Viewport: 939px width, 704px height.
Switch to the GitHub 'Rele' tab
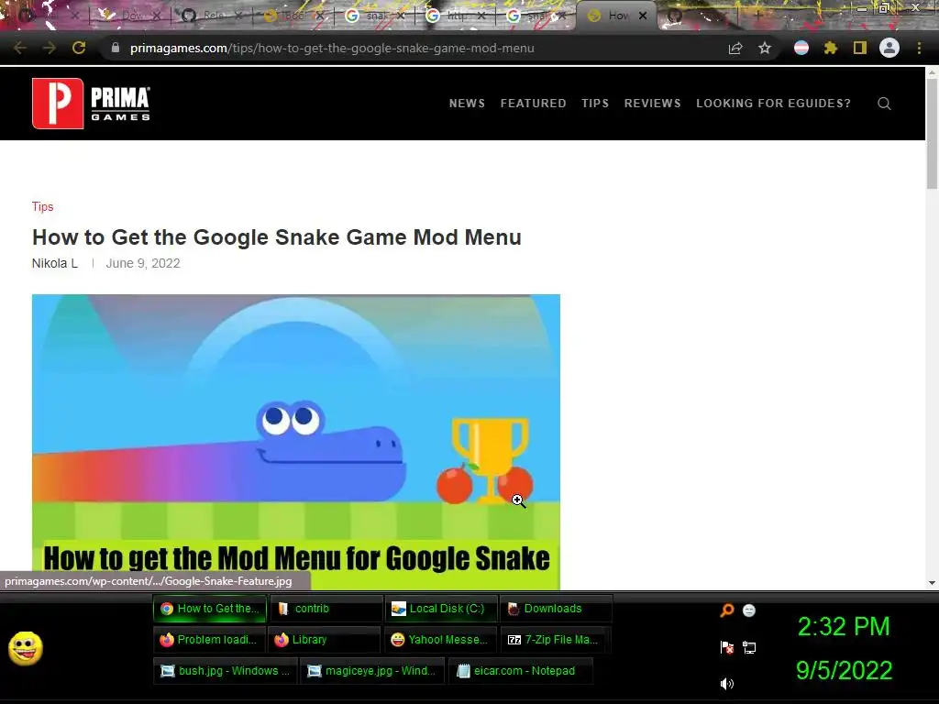pos(213,16)
